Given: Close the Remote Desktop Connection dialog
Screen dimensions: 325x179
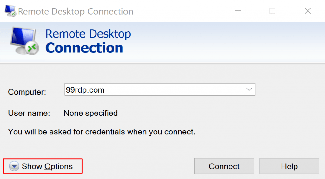Looking at the screenshot, I should pos(307,11).
